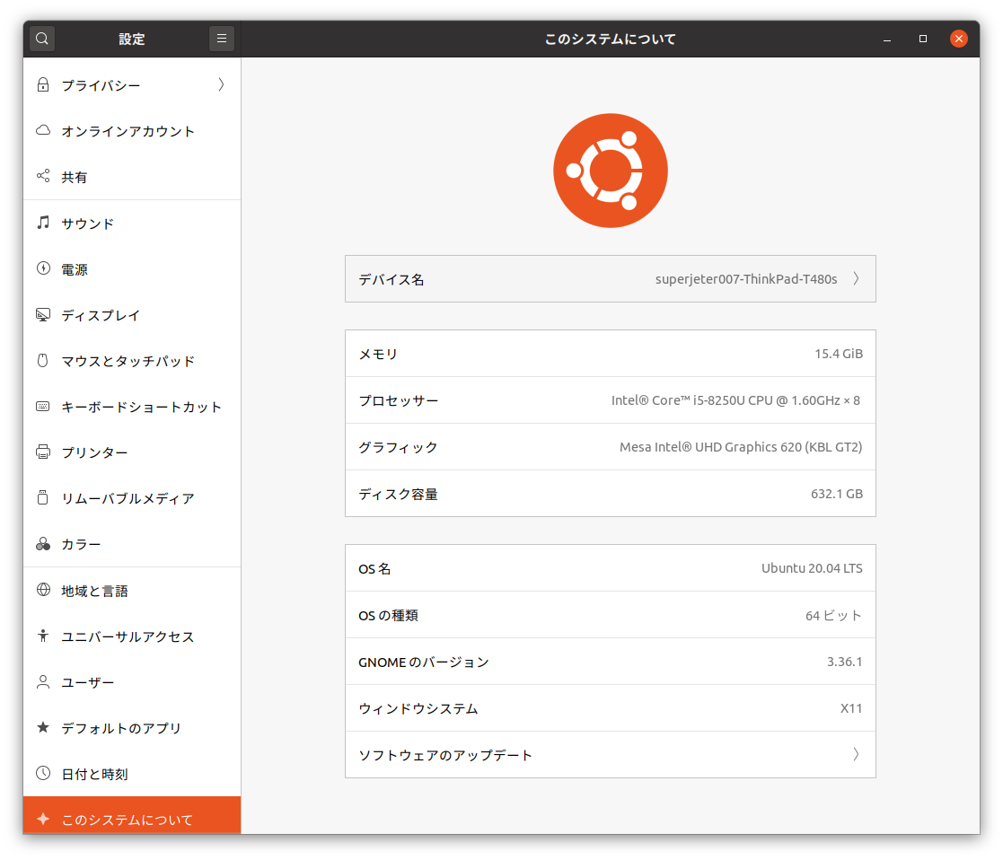Go to ユーザー settings
Viewport: 1003px width, 860px height.
[x=132, y=682]
